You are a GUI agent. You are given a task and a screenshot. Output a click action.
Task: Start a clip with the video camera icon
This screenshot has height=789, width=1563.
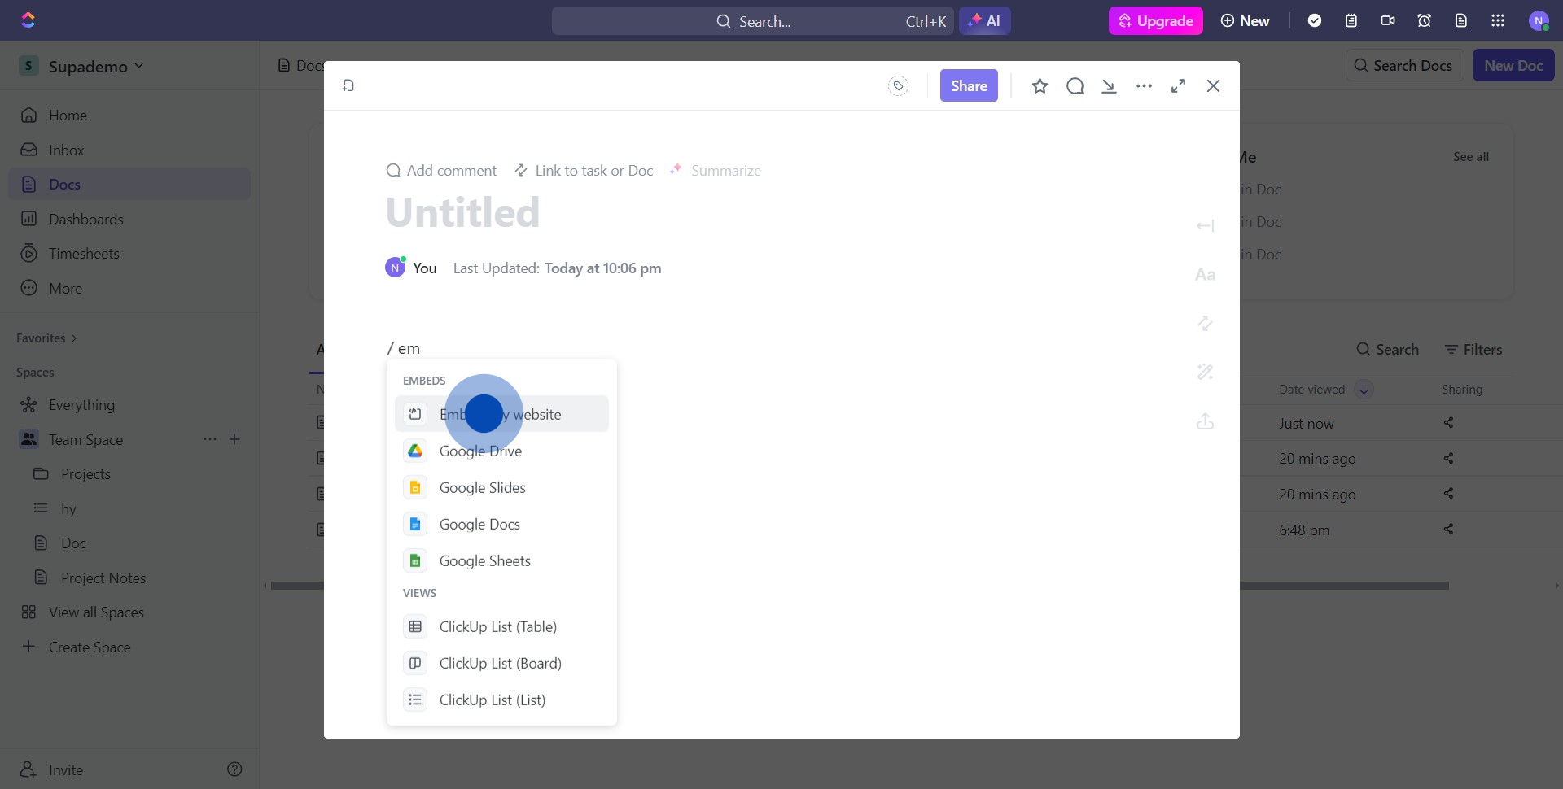click(x=1388, y=21)
